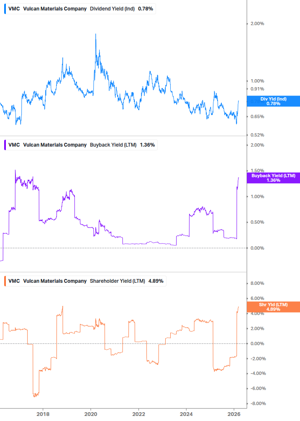Click the 0.91% tick on dividend axis
This screenshot has height=421, width=300.
click(x=257, y=89)
